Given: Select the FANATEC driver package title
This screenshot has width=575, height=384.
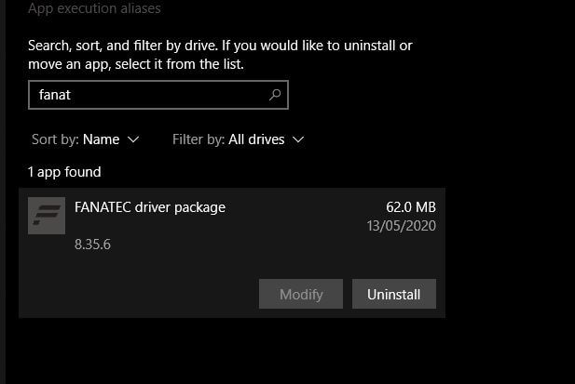Looking at the screenshot, I should [x=150, y=207].
